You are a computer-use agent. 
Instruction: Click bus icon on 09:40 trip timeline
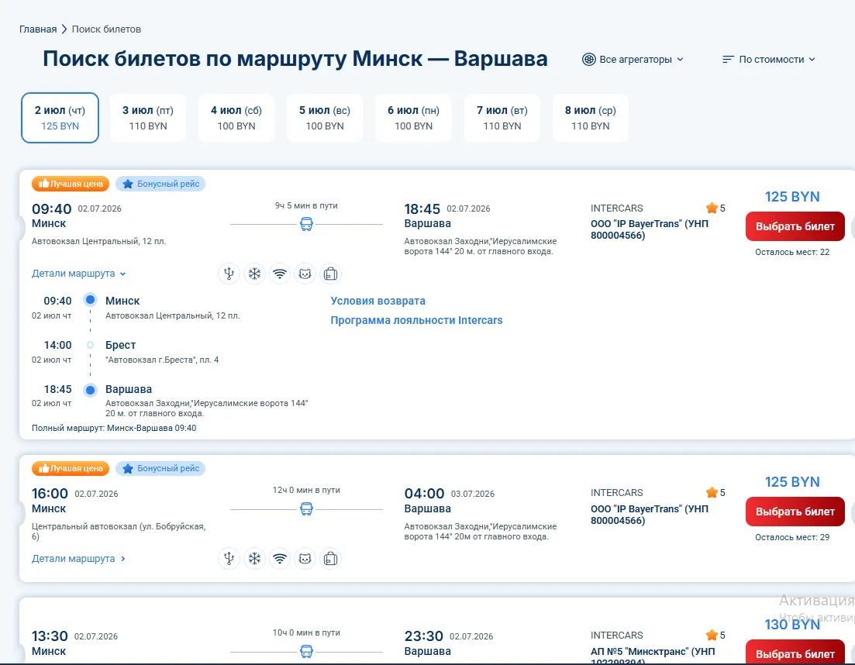(x=306, y=224)
